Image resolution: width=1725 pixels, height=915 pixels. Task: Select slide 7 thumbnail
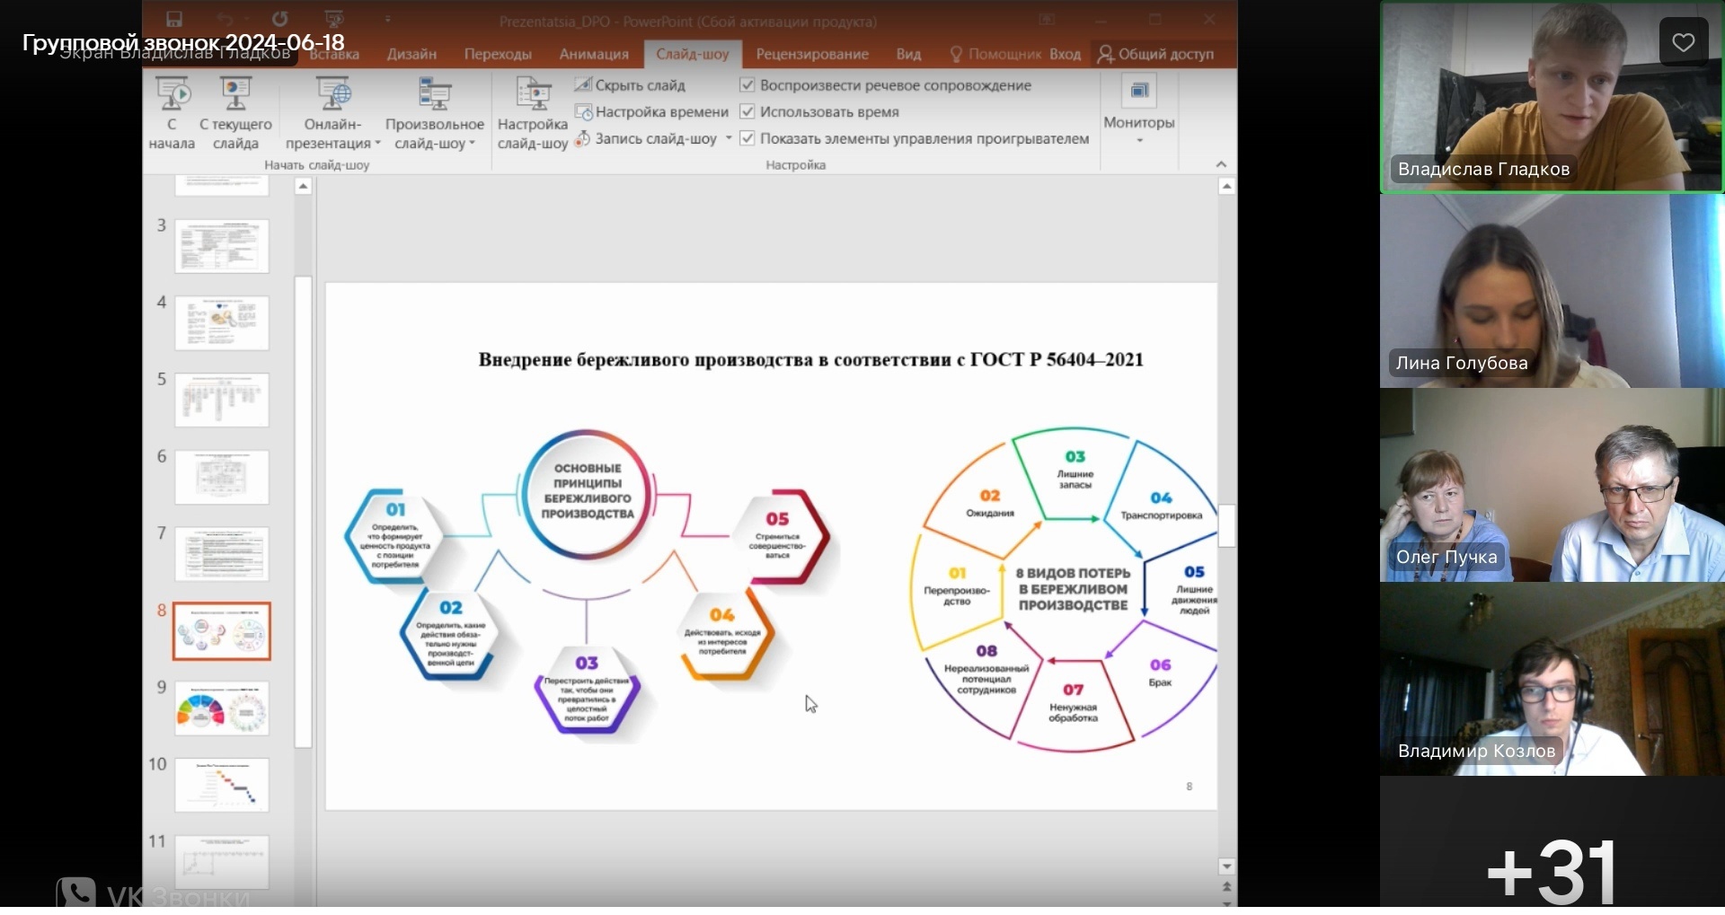coord(222,554)
